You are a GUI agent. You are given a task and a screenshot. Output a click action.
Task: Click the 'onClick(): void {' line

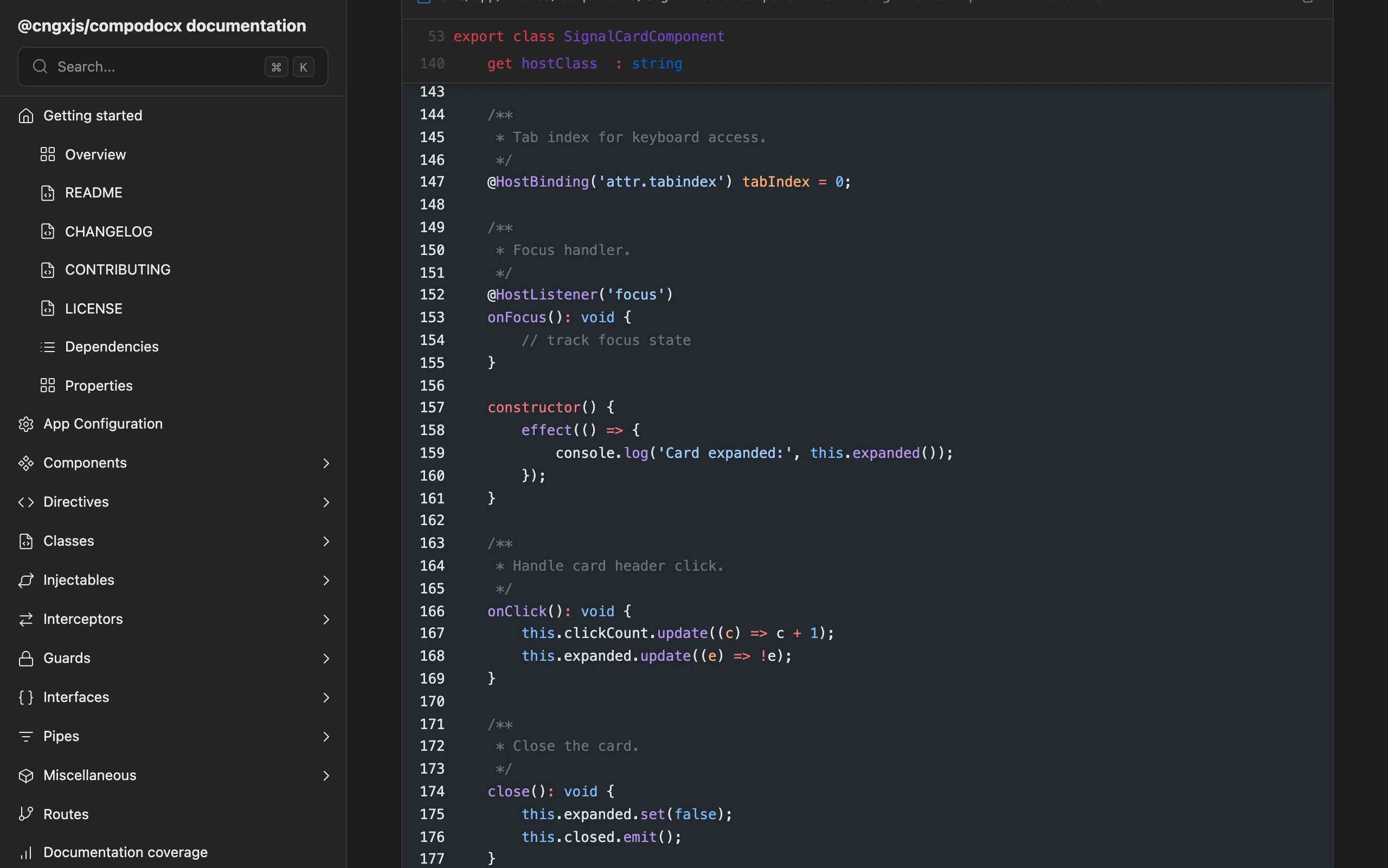[x=559, y=611]
